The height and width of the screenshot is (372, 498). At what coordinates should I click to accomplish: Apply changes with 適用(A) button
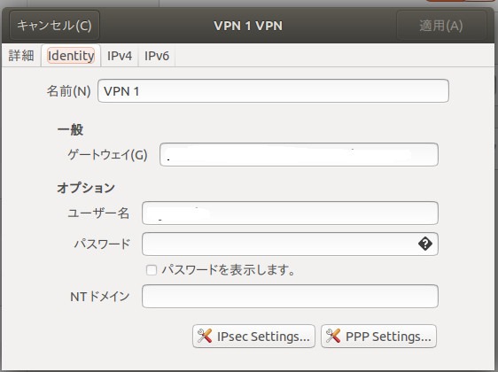click(441, 26)
